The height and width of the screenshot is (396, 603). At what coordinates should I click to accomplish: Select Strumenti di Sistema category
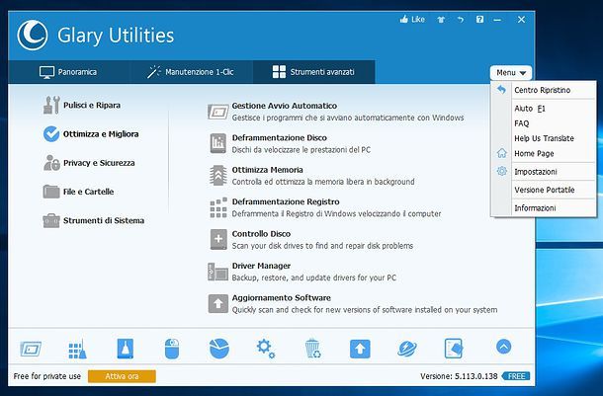click(94, 220)
